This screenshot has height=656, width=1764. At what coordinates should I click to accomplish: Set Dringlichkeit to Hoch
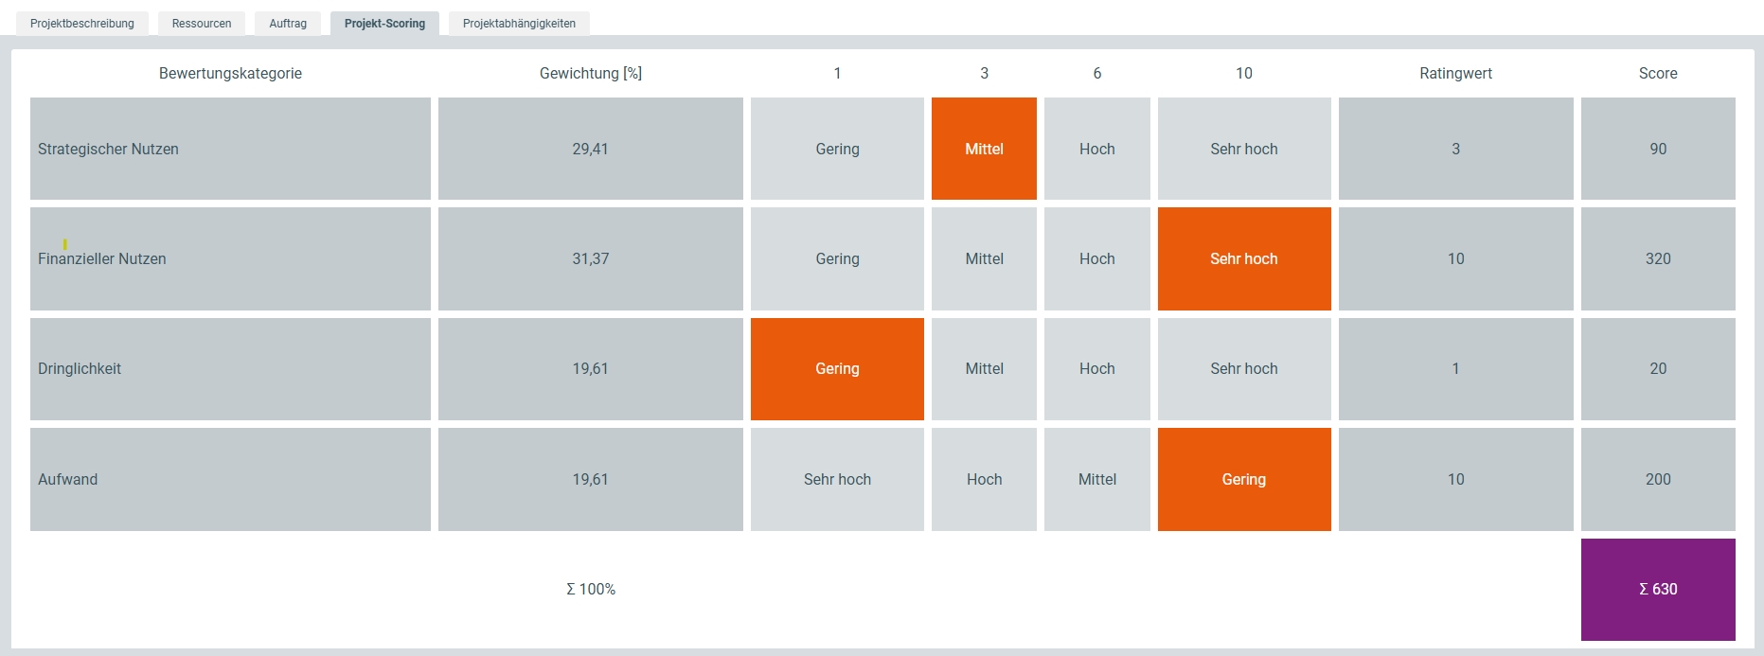pyautogui.click(x=1096, y=369)
